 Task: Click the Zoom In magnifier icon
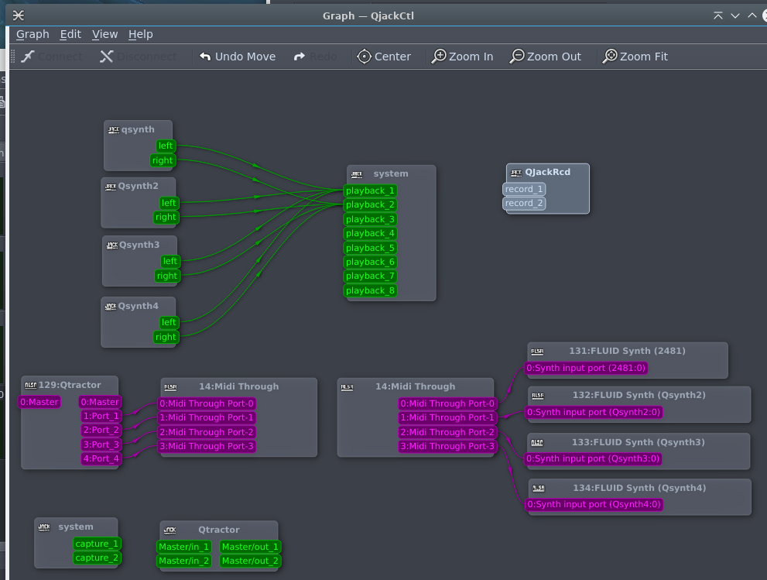439,57
